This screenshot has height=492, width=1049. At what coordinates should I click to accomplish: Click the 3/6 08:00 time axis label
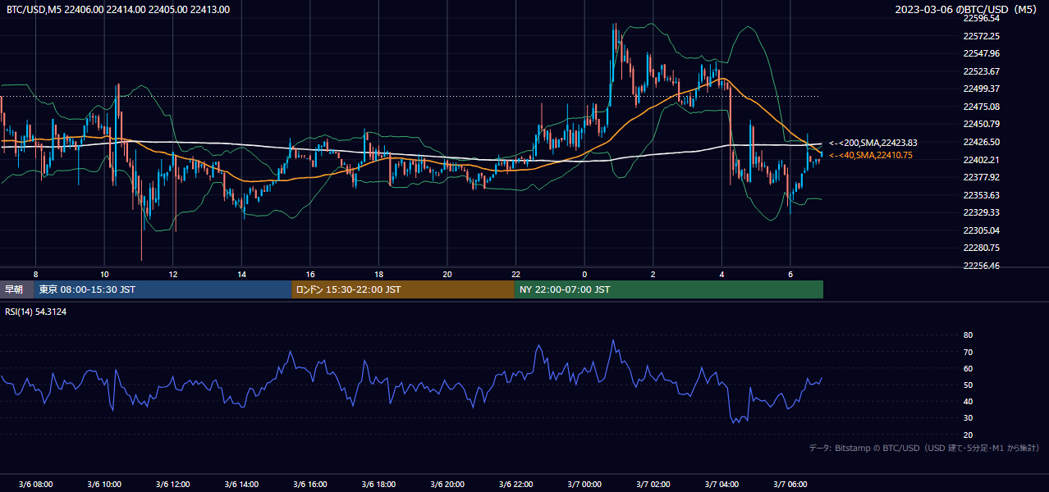point(35,484)
